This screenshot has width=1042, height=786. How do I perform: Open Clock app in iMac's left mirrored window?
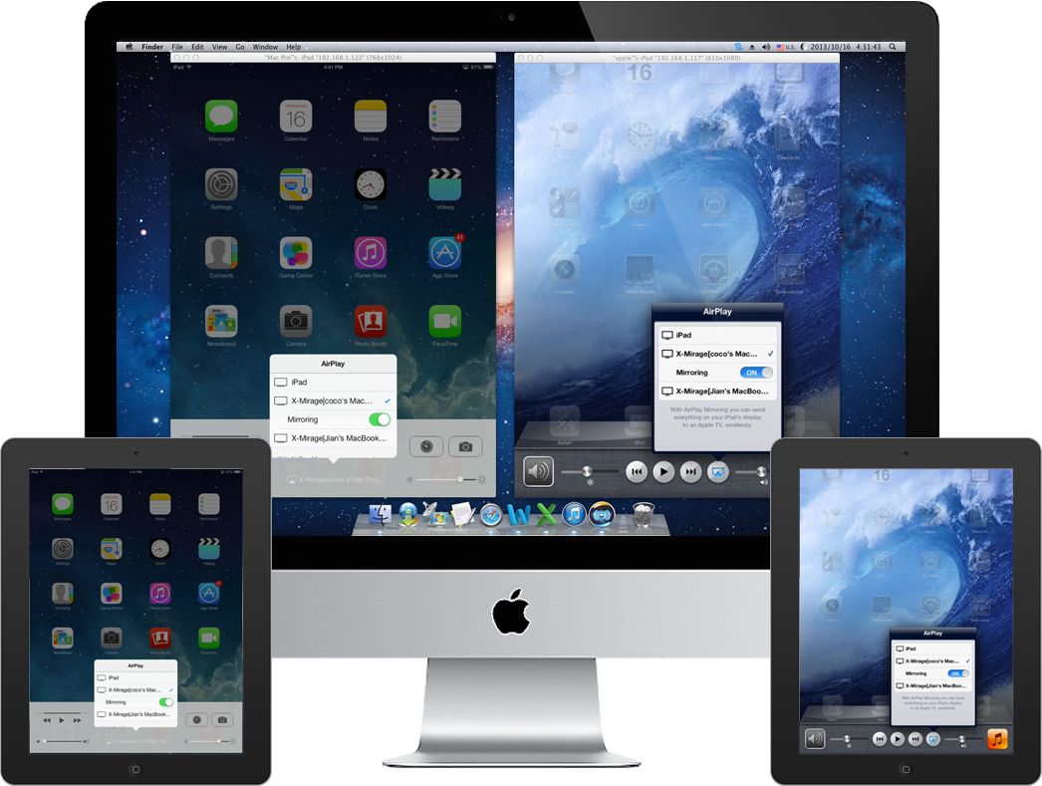pos(371,184)
